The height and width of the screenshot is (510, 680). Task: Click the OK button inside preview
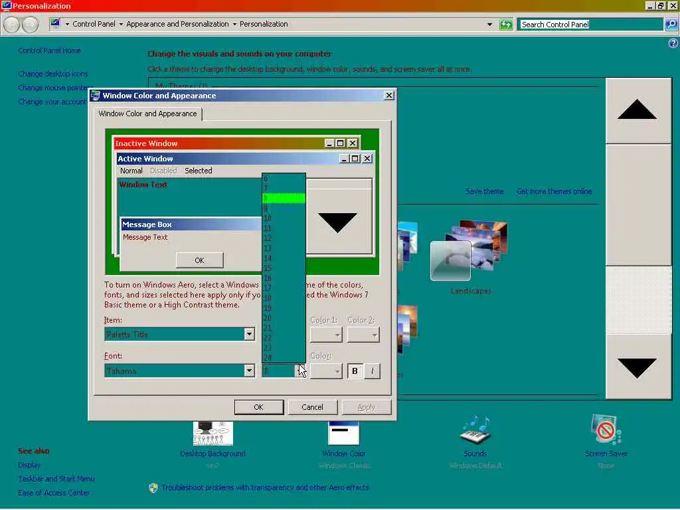click(x=199, y=260)
